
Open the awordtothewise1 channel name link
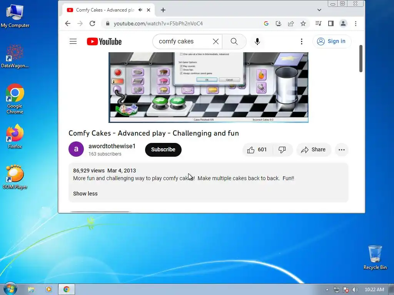point(112,146)
